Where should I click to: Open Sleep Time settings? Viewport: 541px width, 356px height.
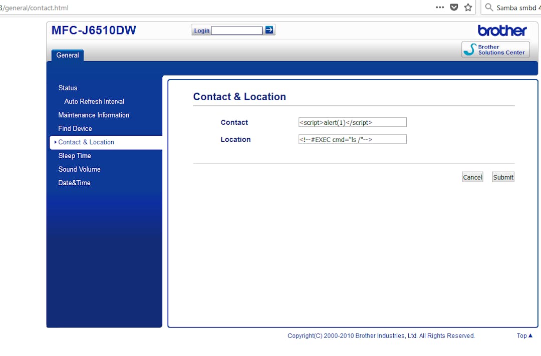click(x=75, y=156)
